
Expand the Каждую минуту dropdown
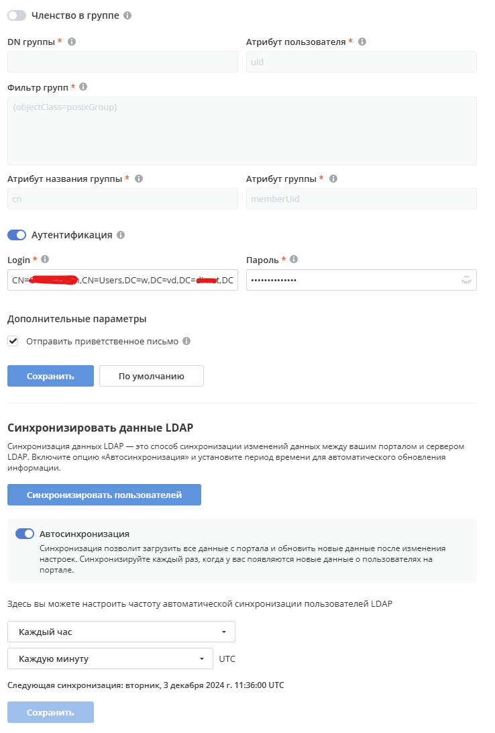[110, 658]
